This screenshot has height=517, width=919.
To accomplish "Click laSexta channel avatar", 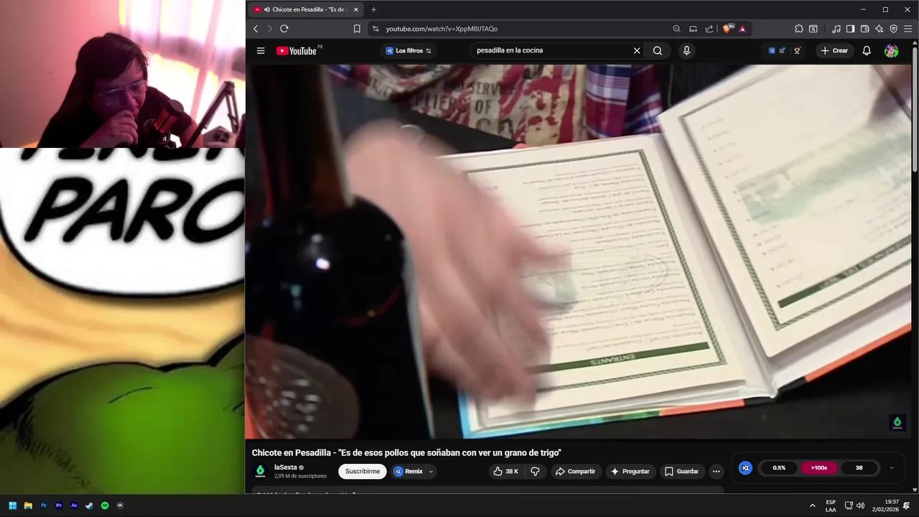I will [x=260, y=471].
